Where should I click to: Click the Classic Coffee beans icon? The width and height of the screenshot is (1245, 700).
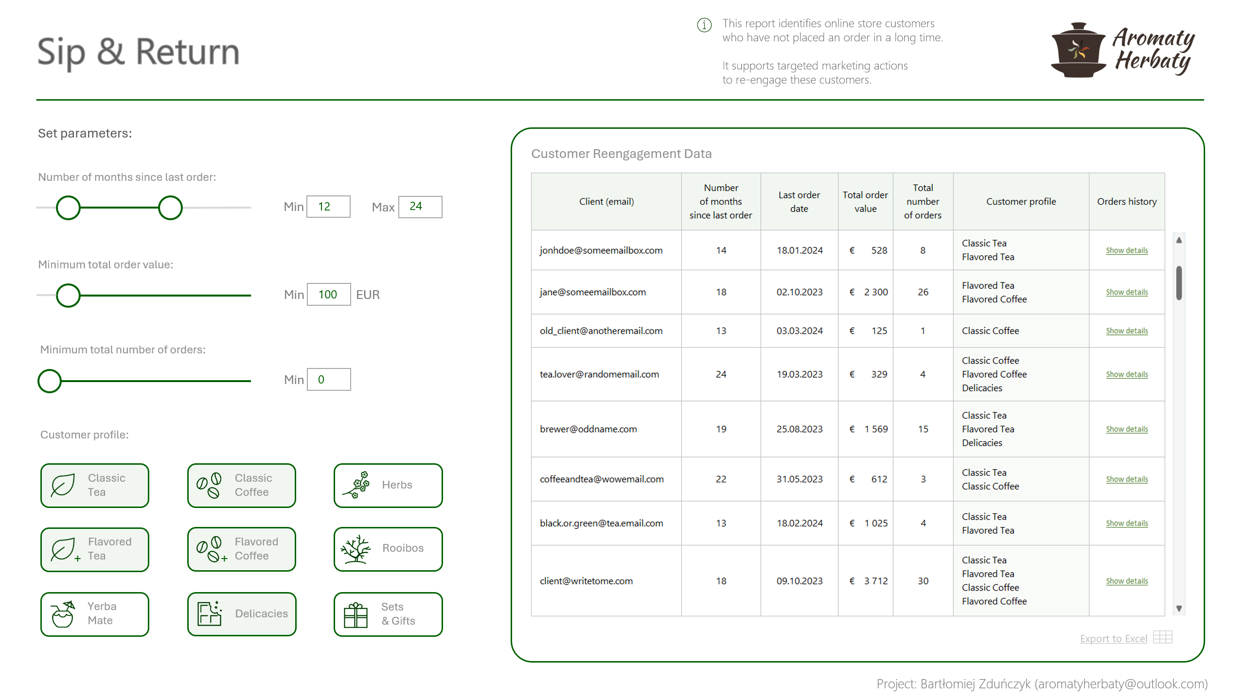[210, 485]
